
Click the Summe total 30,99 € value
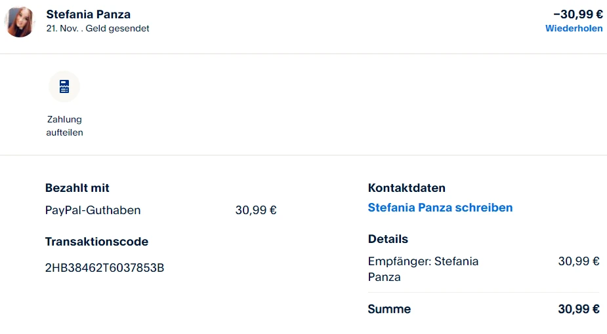click(578, 309)
